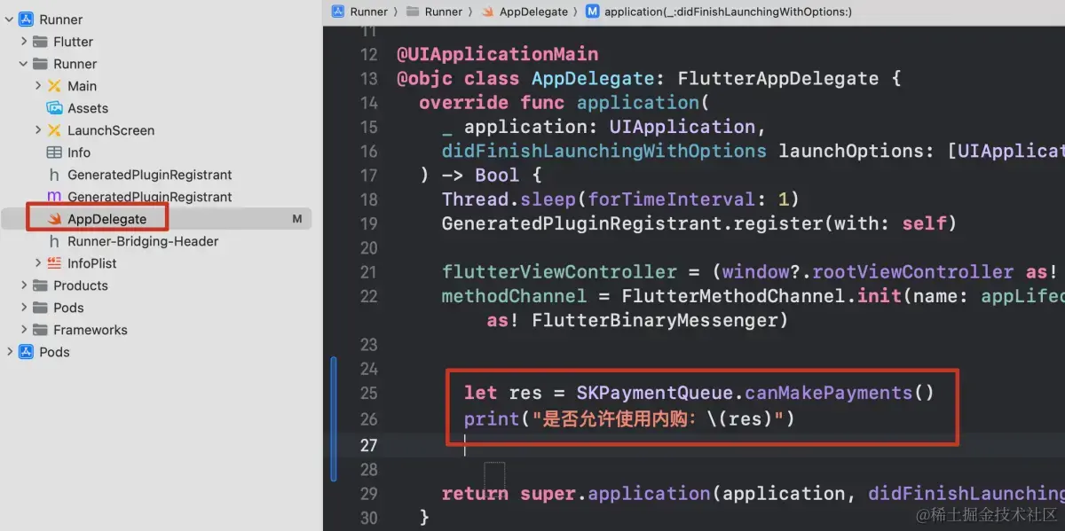This screenshot has height=531, width=1065.
Task: Click the @UIApplicationMain attribute
Action: 498,54
